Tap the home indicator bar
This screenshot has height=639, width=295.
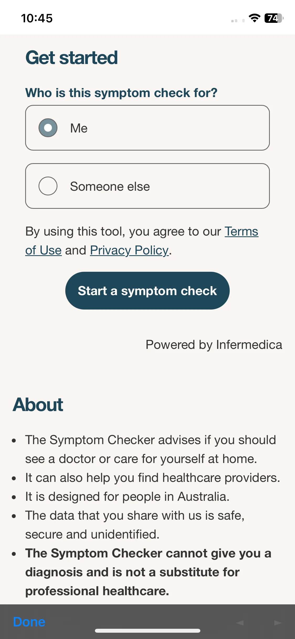[x=148, y=631]
